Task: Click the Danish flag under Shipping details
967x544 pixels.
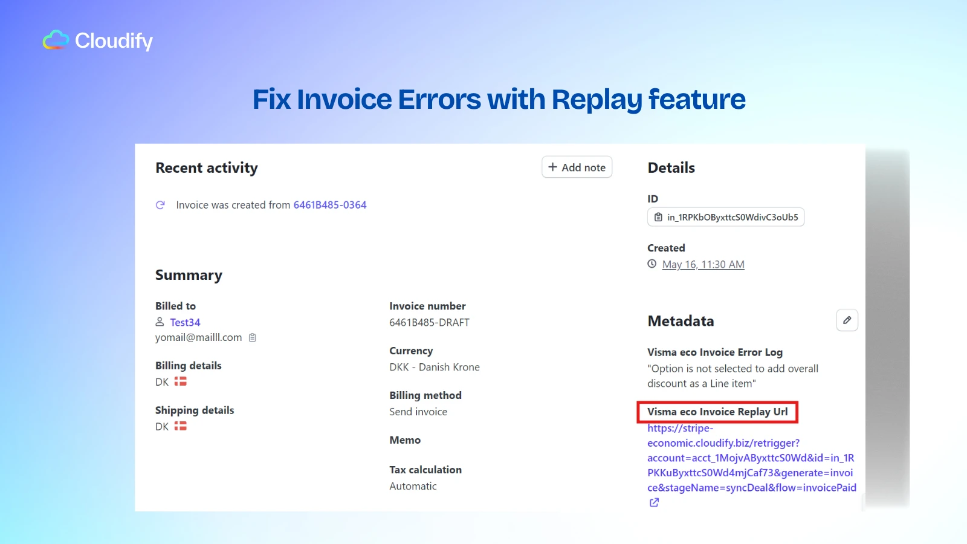Action: click(x=181, y=426)
